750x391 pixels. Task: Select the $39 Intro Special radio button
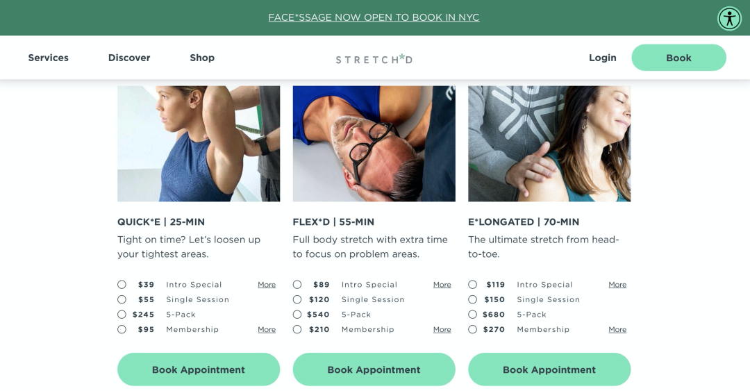tap(122, 284)
